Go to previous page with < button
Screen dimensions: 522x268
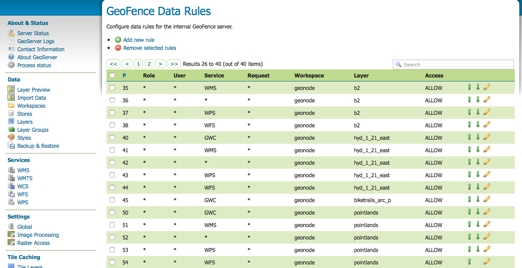(127, 64)
